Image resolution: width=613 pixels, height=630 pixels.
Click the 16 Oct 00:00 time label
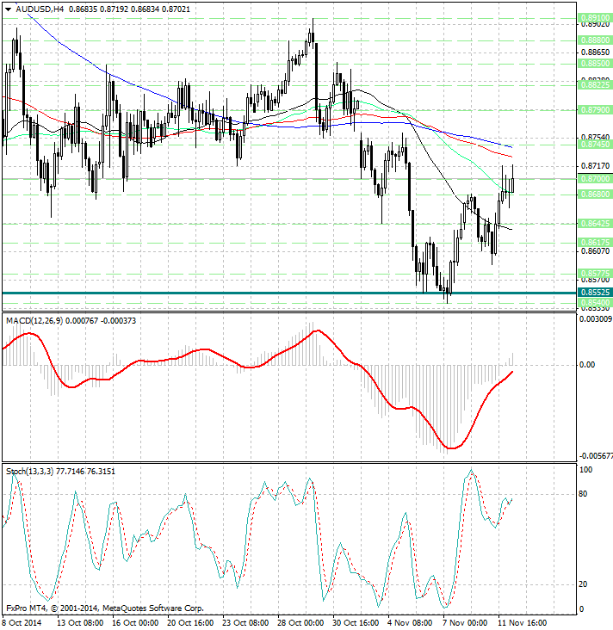click(x=135, y=623)
